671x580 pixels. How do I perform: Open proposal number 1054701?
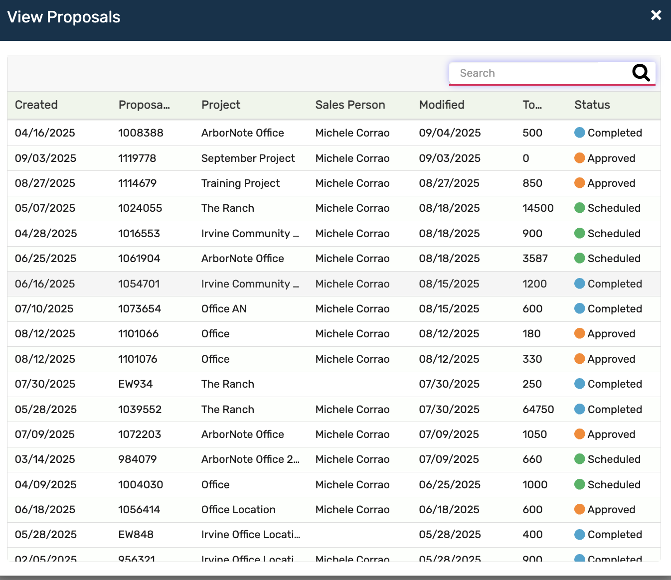point(139,284)
